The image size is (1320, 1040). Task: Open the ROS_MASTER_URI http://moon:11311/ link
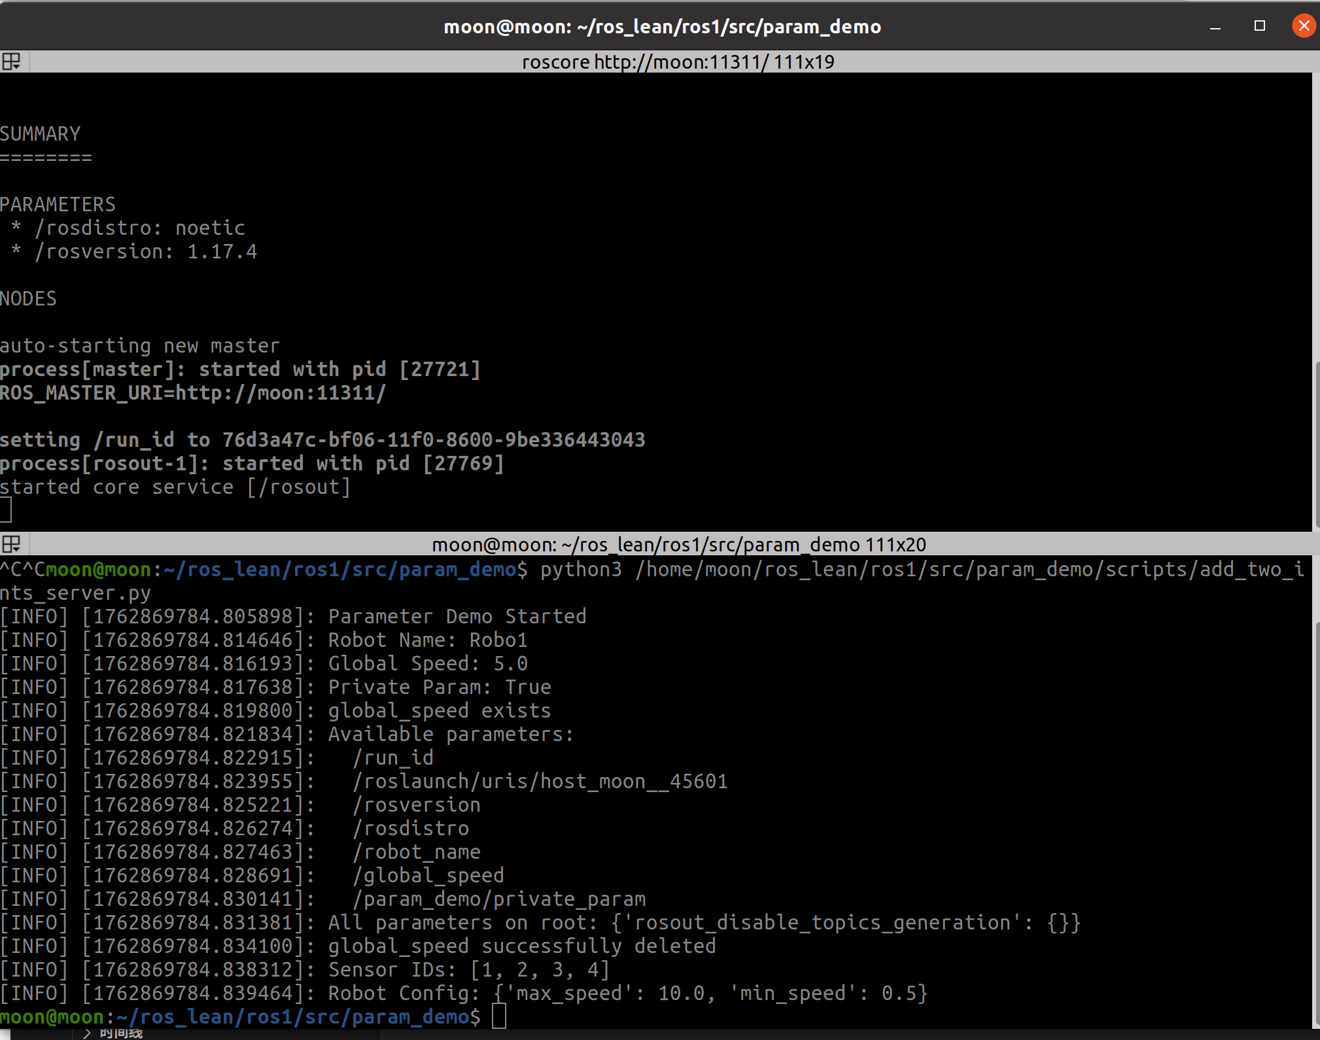[x=281, y=393]
